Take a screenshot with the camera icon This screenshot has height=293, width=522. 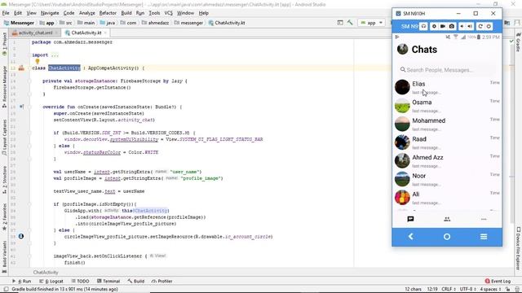coord(451,26)
